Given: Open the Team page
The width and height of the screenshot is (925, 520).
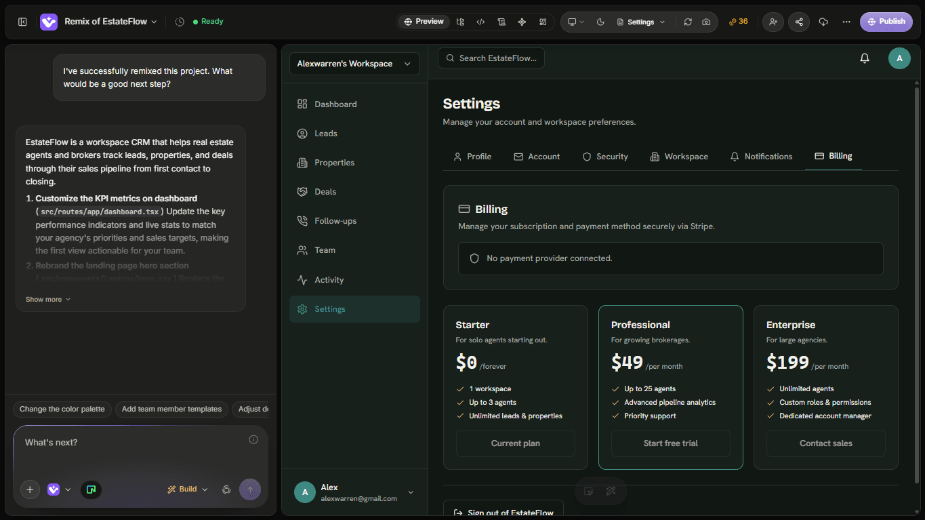Looking at the screenshot, I should pyautogui.click(x=354, y=250).
